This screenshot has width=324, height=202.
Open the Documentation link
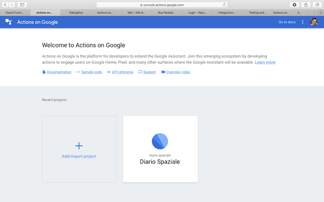(x=59, y=72)
